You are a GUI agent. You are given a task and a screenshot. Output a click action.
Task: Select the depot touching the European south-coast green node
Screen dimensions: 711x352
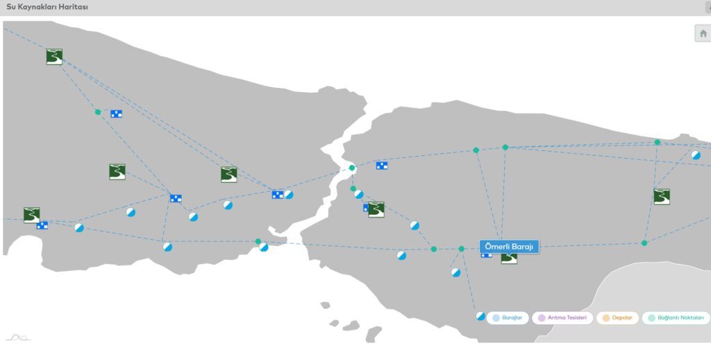point(263,247)
